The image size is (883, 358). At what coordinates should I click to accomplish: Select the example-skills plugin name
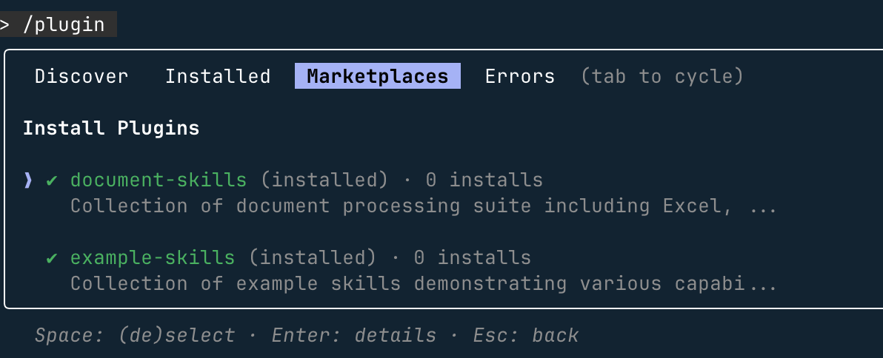click(153, 257)
